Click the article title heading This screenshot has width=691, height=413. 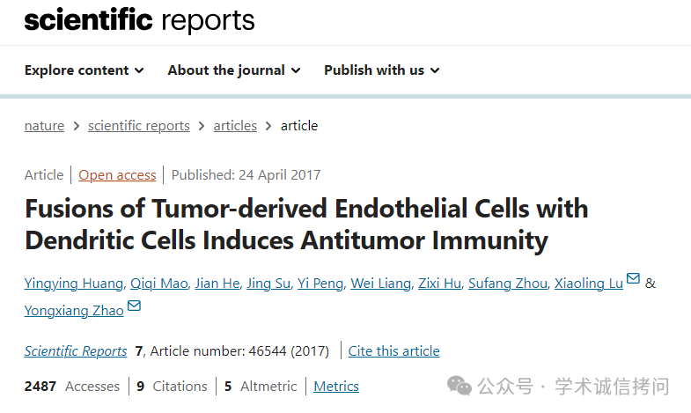[306, 225]
